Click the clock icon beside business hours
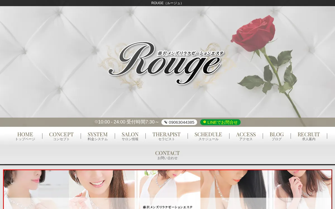 (96, 122)
